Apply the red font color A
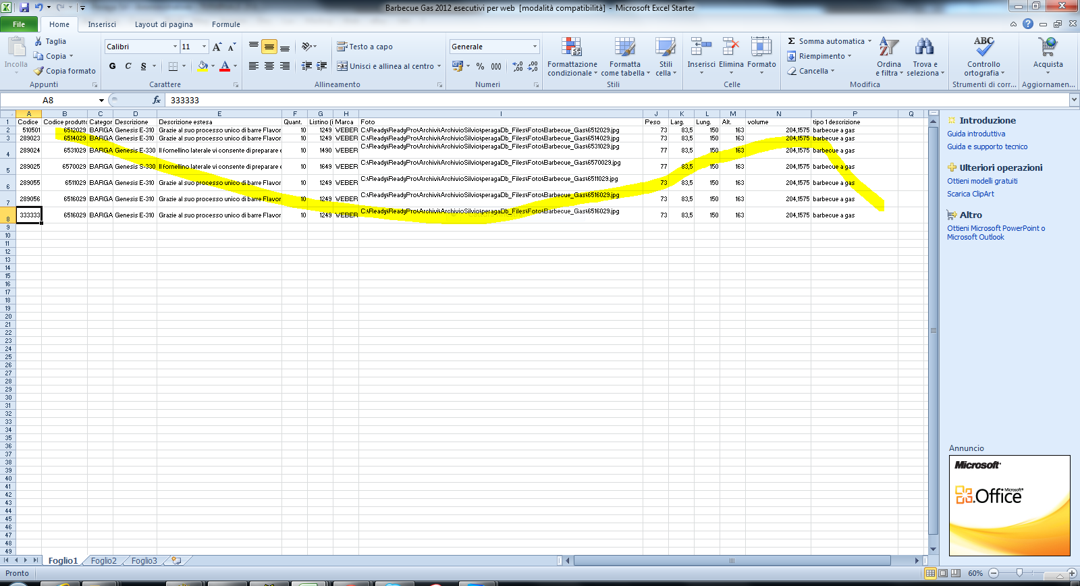The image size is (1080, 586). [x=225, y=66]
